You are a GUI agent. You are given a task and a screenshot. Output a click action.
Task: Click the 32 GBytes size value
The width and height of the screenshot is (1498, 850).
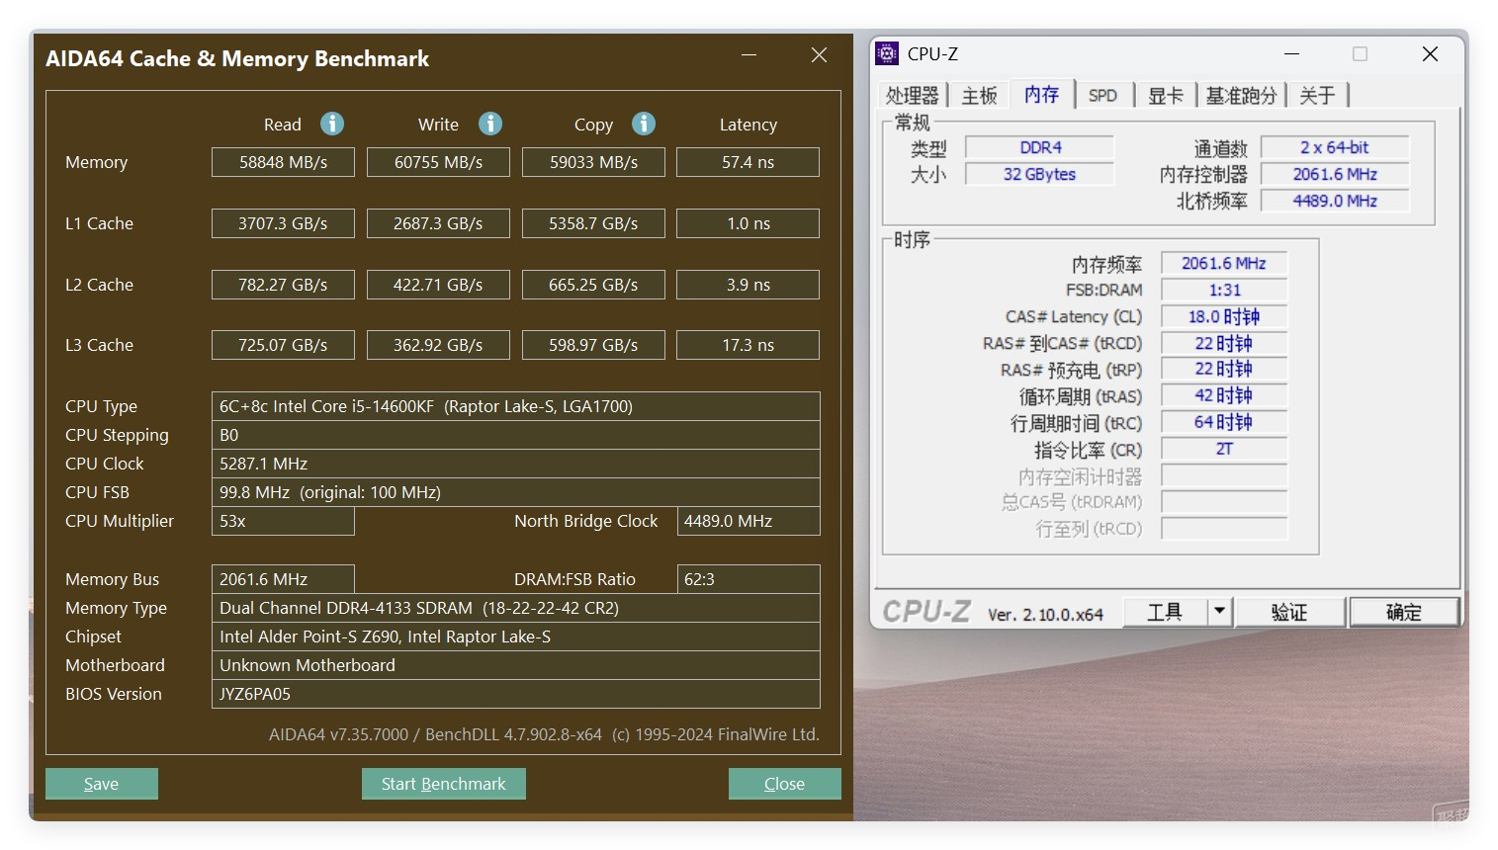[x=1040, y=174]
